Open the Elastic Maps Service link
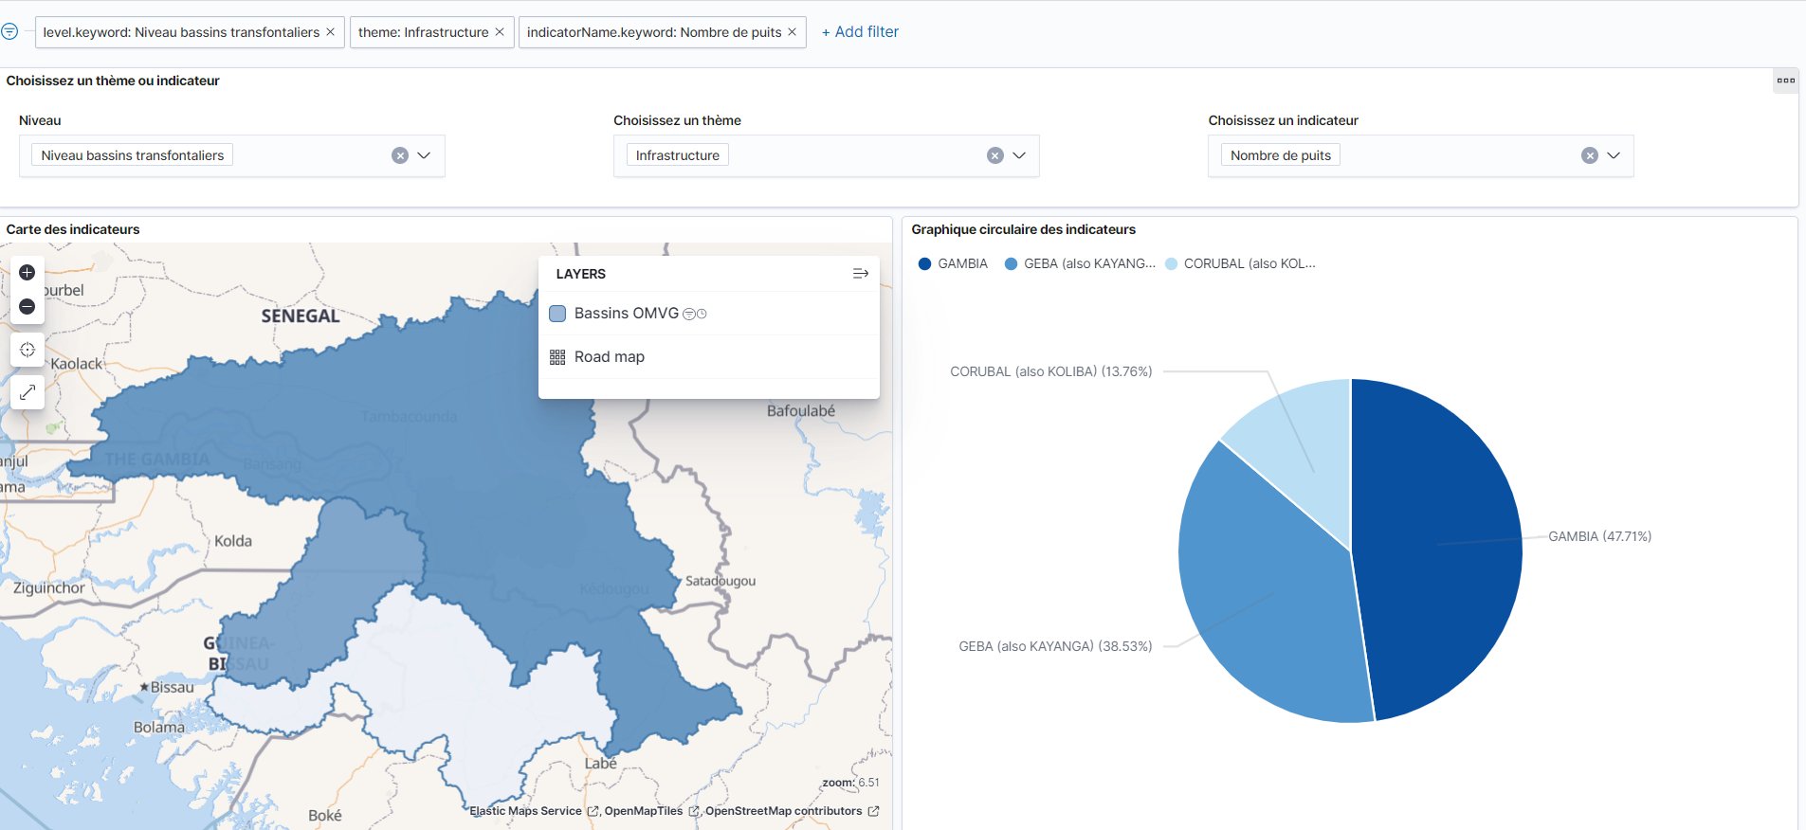This screenshot has height=830, width=1806. [534, 811]
